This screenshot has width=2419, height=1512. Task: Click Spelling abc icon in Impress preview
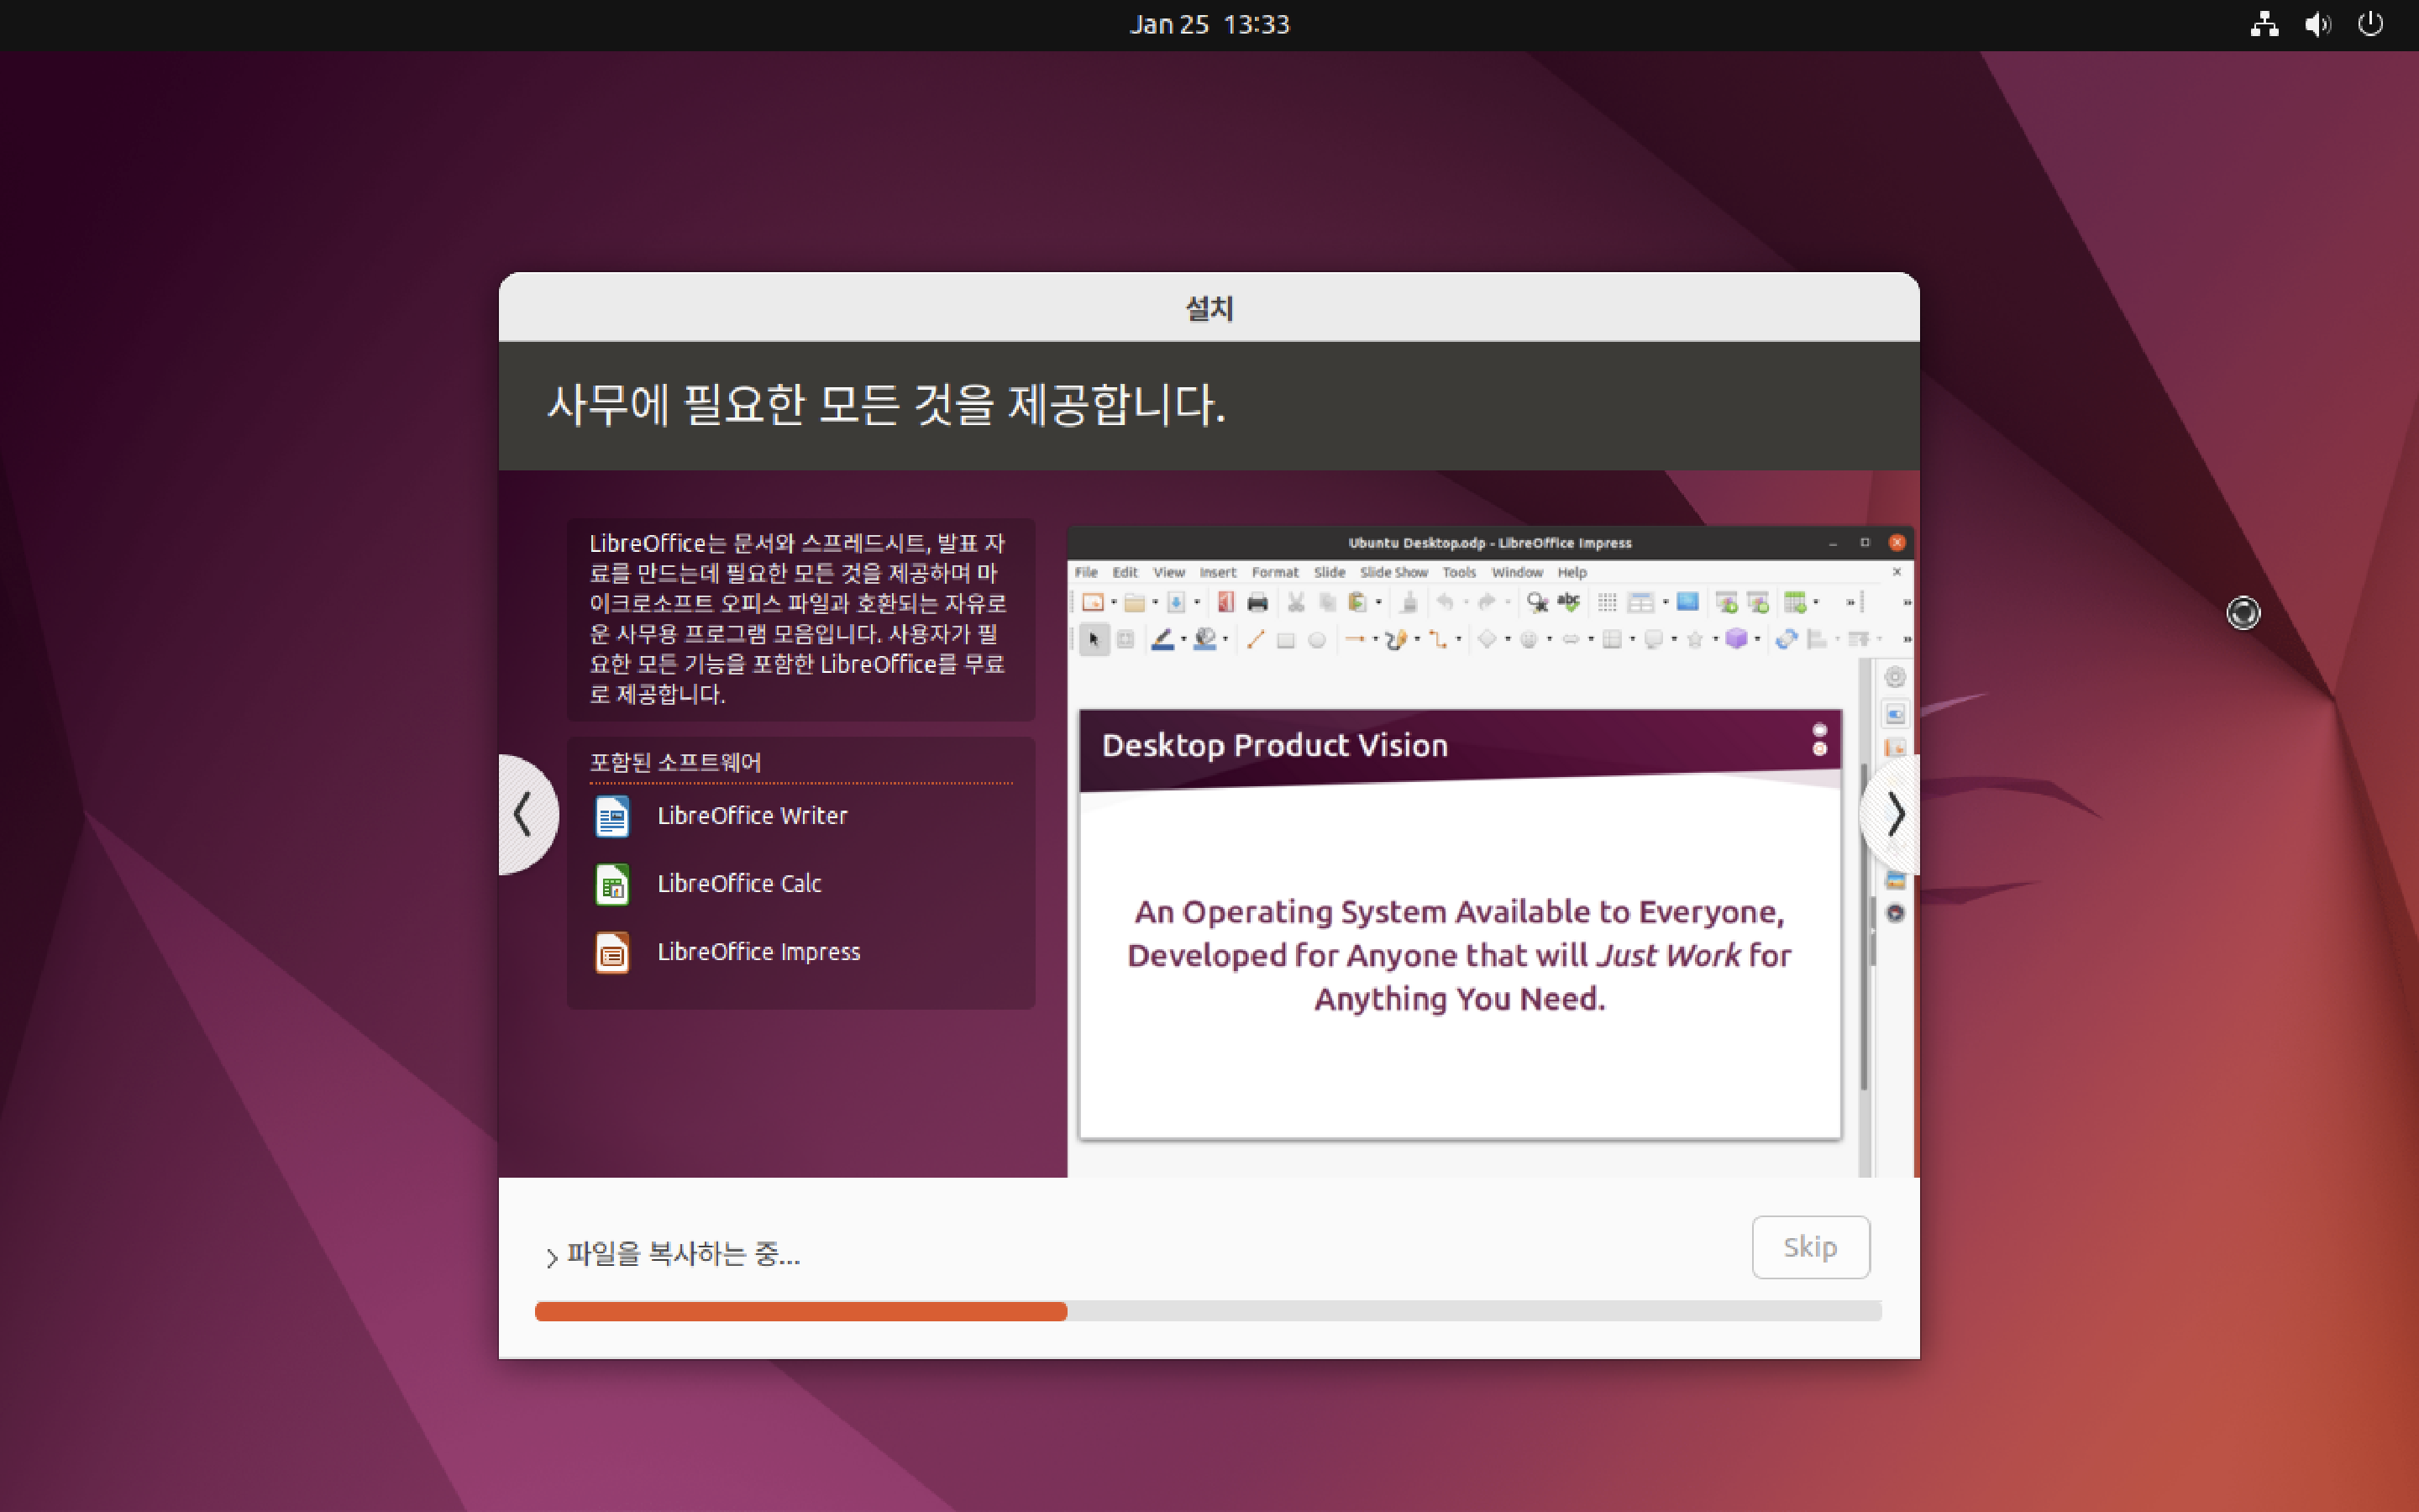pos(1569,602)
